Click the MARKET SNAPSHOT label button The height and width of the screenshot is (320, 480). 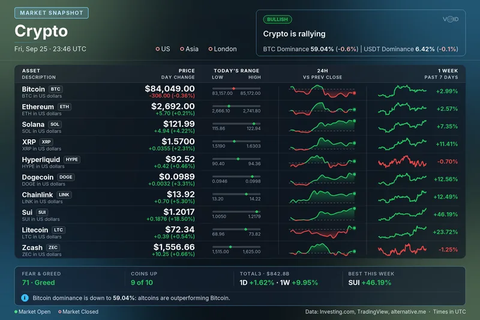[52, 13]
